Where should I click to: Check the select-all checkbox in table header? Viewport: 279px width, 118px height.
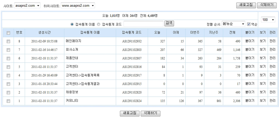pos(8,33)
